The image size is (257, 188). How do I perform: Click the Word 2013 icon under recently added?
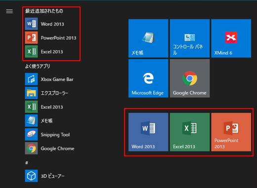(31, 24)
